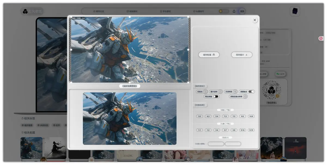Select the 9:19 phone ratio
The image size is (327, 165).
click(251, 130)
